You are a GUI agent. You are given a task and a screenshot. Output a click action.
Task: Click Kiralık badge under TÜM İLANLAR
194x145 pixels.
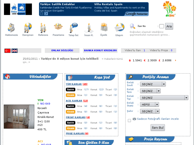(70, 95)
